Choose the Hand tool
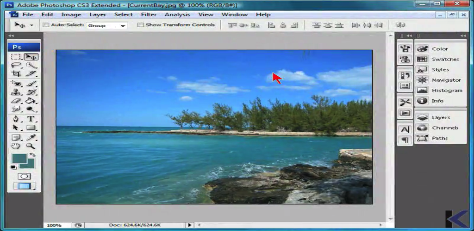The width and height of the screenshot is (474, 231). [x=17, y=146]
